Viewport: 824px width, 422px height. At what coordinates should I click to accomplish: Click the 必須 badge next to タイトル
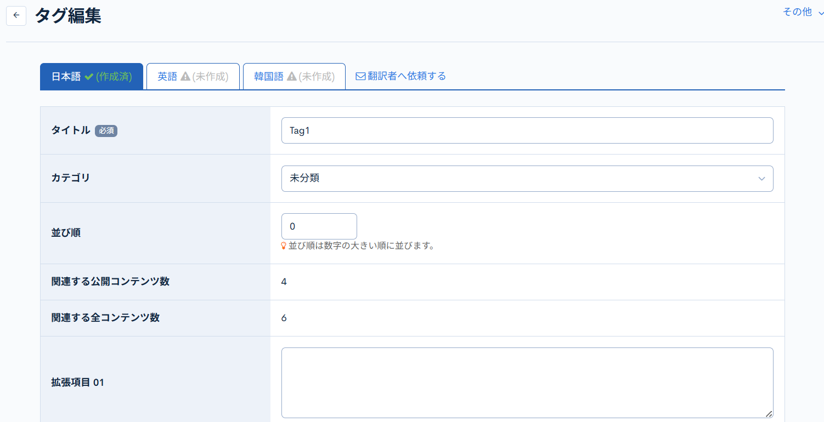pos(106,131)
